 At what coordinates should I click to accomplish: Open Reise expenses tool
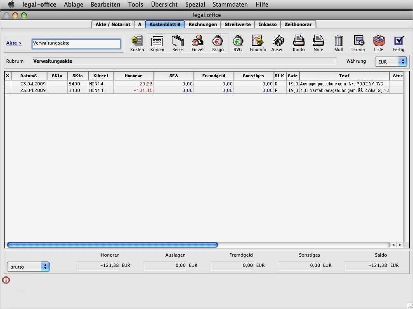pos(177,43)
